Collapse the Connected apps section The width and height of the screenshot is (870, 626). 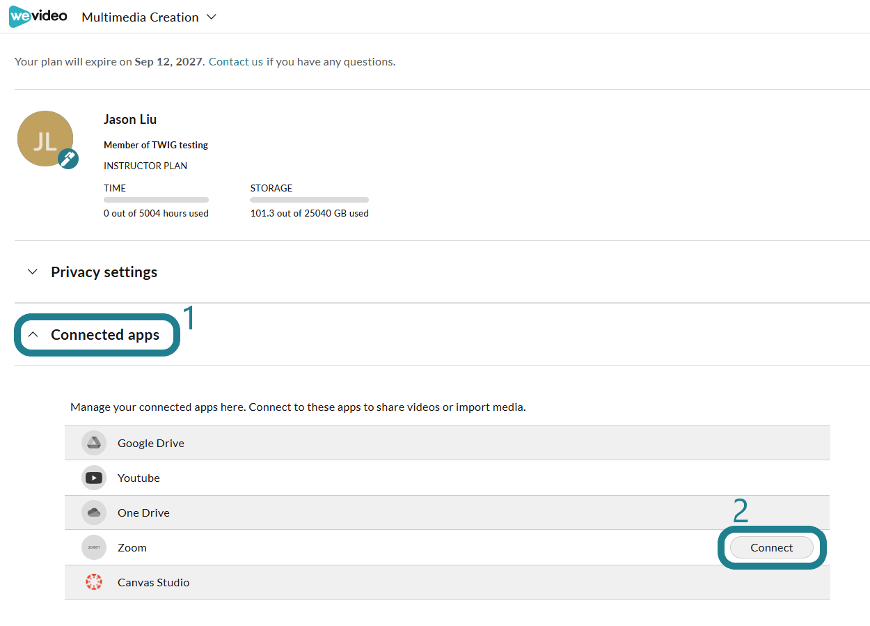[x=94, y=335]
